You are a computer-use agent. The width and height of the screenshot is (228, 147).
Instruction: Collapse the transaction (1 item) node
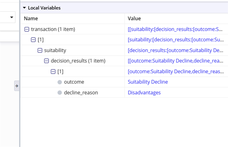pyautogui.click(x=27, y=29)
